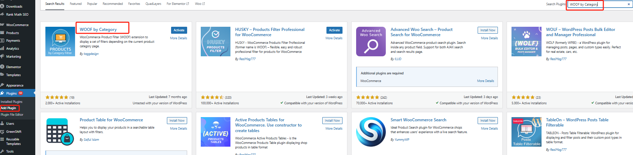Open More Details under Advanced Woo Search Install
This screenshot has width=633, height=155.
(489, 38)
